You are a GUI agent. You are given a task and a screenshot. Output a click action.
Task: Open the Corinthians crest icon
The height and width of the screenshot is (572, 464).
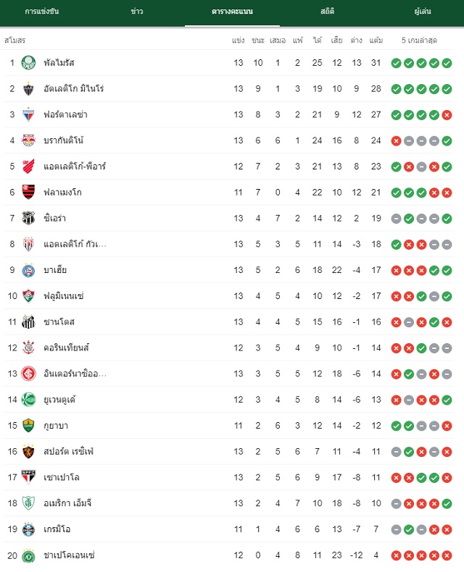[28, 348]
